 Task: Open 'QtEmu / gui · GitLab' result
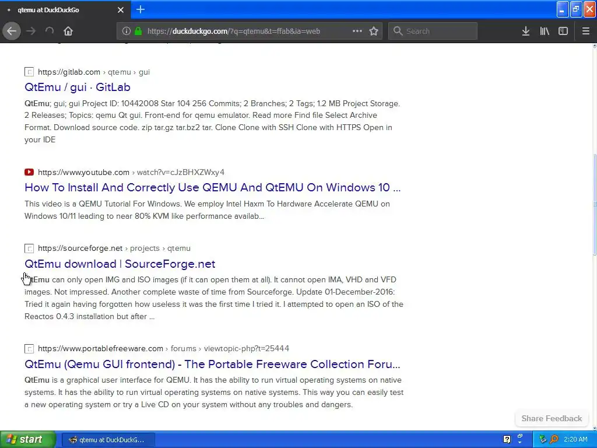(x=78, y=87)
